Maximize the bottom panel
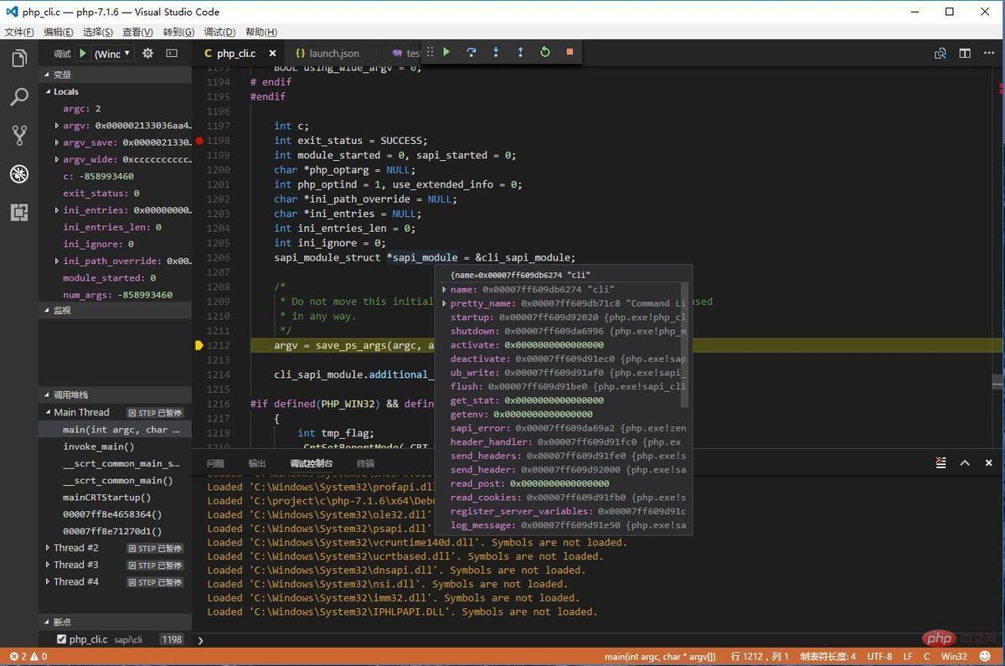 click(965, 462)
